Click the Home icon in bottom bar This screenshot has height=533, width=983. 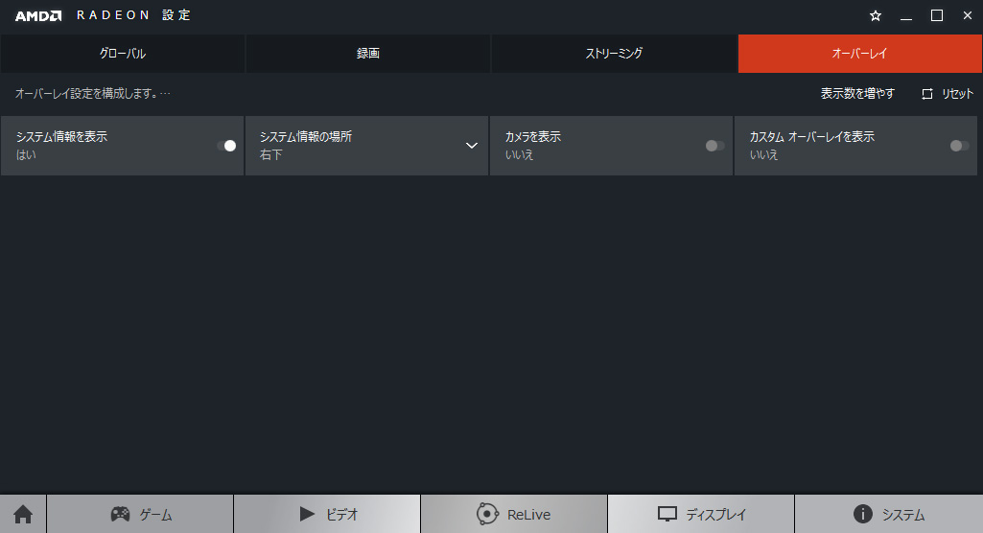point(23,514)
